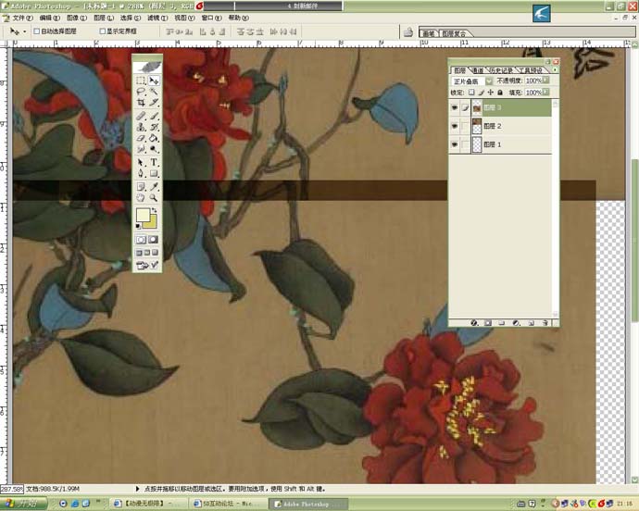
Task: Switch to Quick Mask mode
Action: point(153,240)
